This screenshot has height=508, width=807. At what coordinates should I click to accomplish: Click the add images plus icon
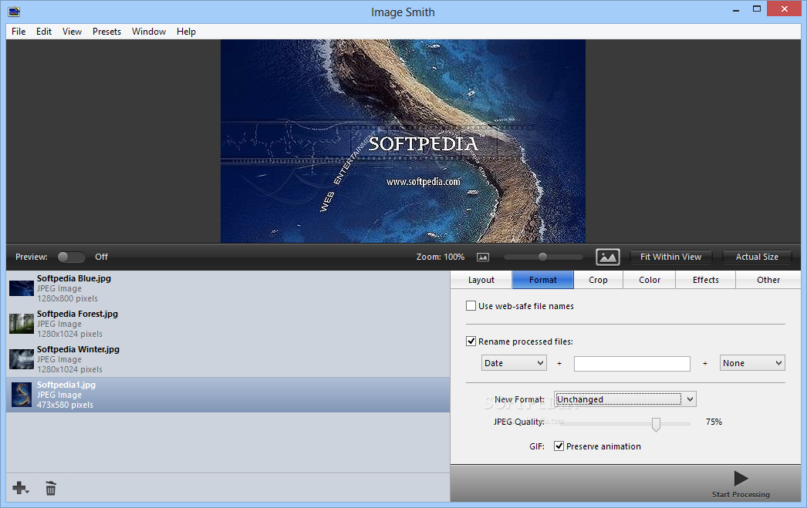(x=20, y=488)
